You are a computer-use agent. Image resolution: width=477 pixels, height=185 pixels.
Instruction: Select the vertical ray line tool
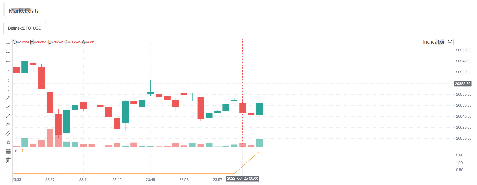[x=8, y=80]
